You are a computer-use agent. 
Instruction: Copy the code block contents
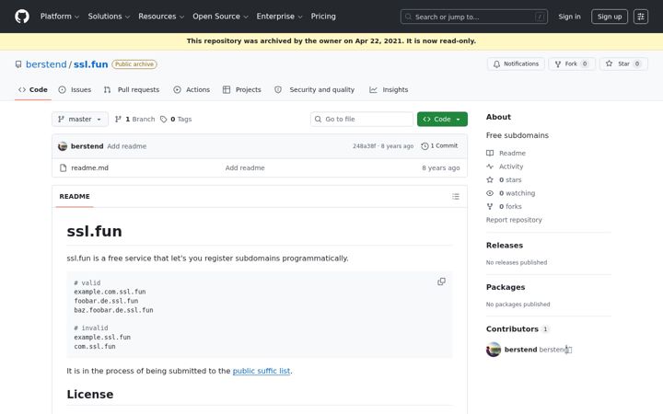[441, 282]
